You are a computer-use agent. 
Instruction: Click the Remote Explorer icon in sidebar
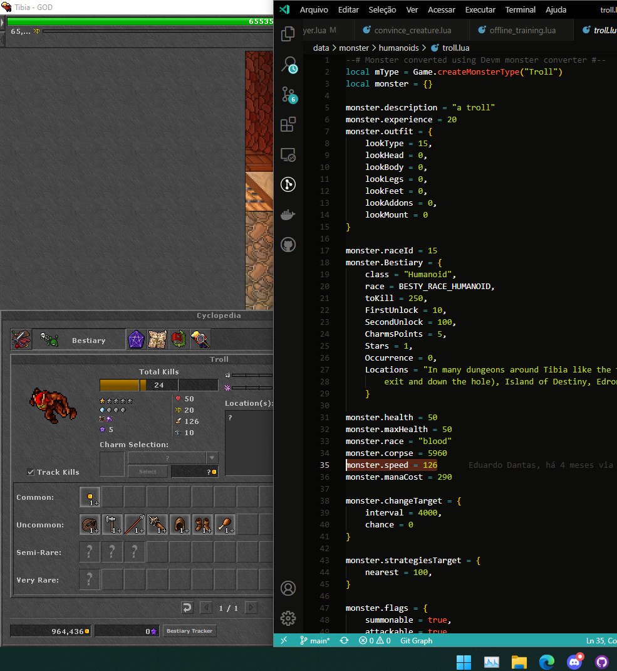click(x=288, y=154)
